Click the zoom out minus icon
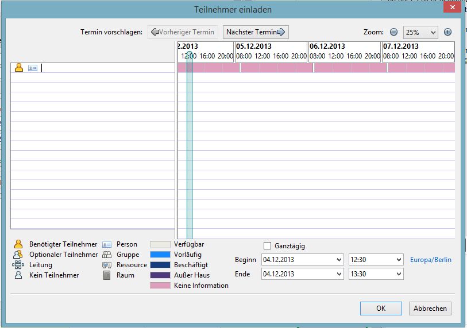Image resolution: width=467 pixels, height=328 pixels. (394, 32)
